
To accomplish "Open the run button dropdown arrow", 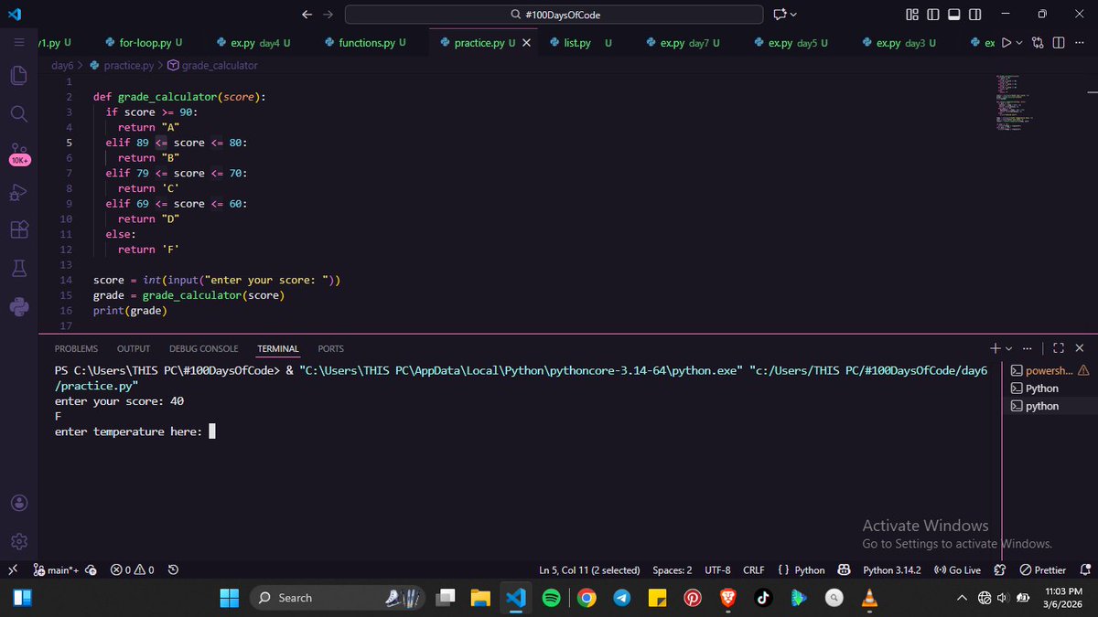I will coord(1021,43).
